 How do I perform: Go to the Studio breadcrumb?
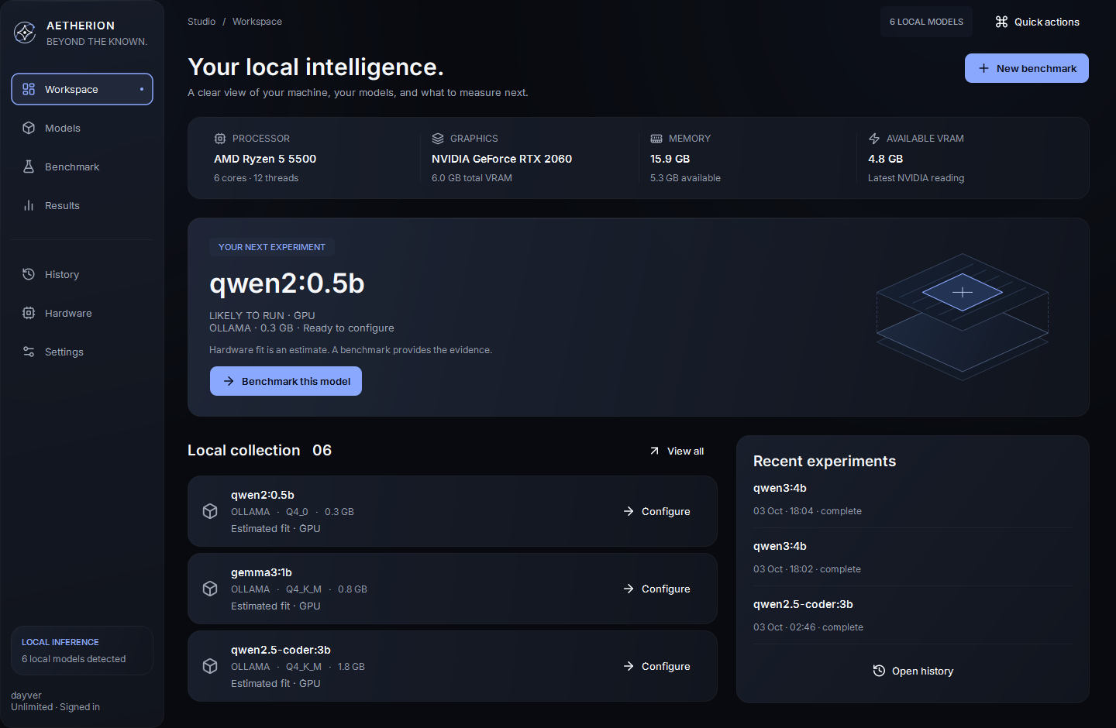tap(201, 22)
